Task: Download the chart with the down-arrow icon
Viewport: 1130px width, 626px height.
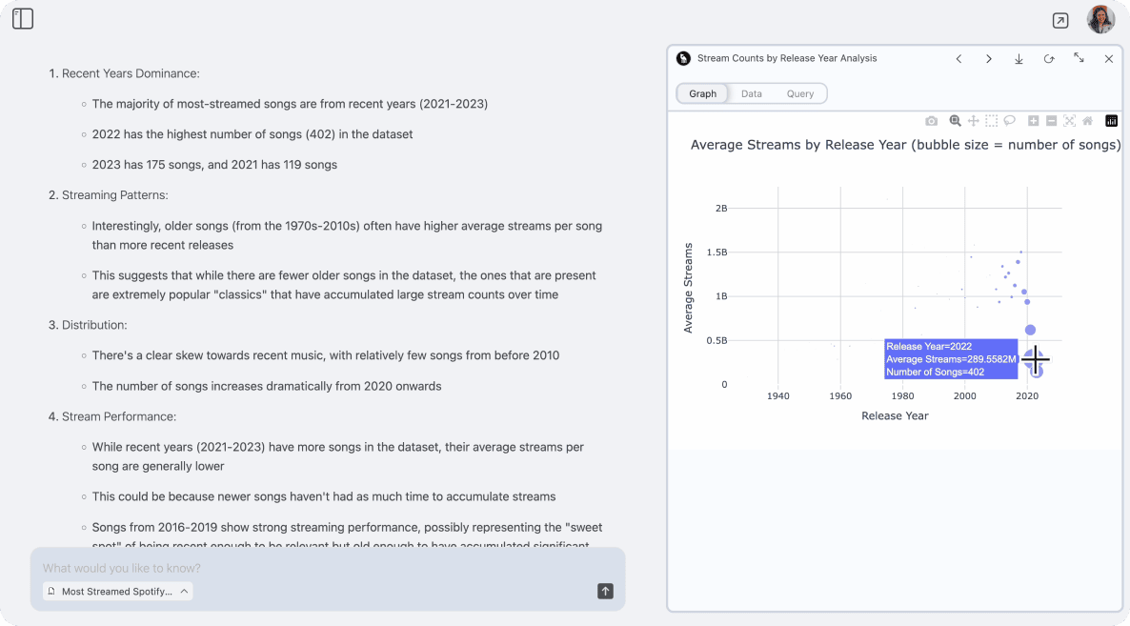Action: [x=1019, y=59]
